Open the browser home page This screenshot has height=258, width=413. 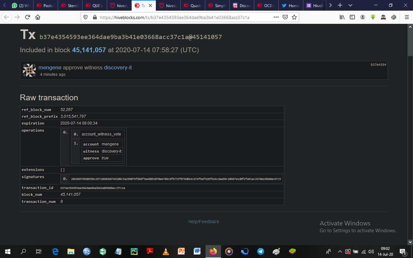[x=38, y=17]
